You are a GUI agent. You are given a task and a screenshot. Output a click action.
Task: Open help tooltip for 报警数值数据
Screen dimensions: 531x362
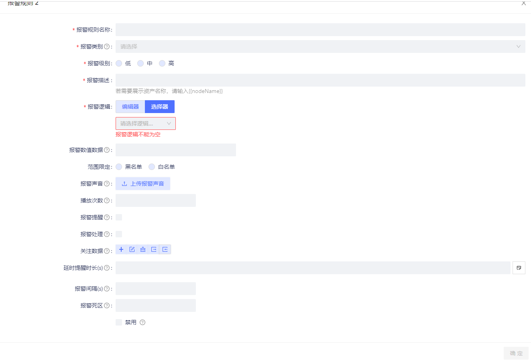[x=107, y=150]
